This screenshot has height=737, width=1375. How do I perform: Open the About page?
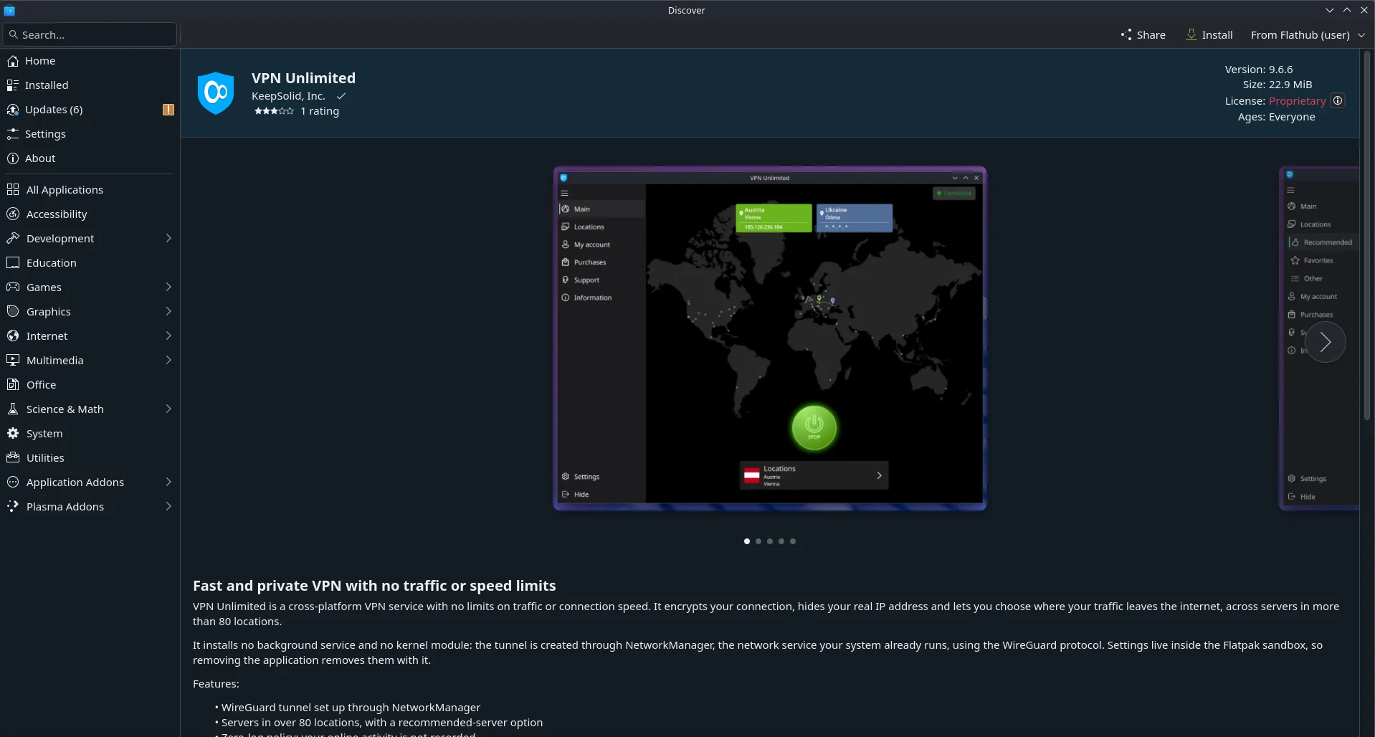click(x=90, y=158)
